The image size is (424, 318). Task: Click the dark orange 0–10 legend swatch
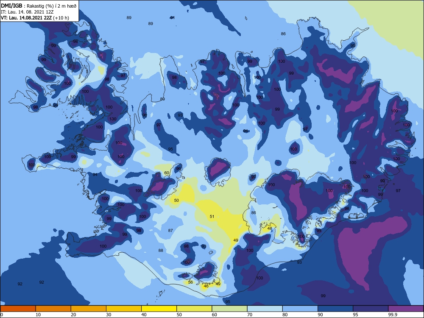(x=18, y=309)
